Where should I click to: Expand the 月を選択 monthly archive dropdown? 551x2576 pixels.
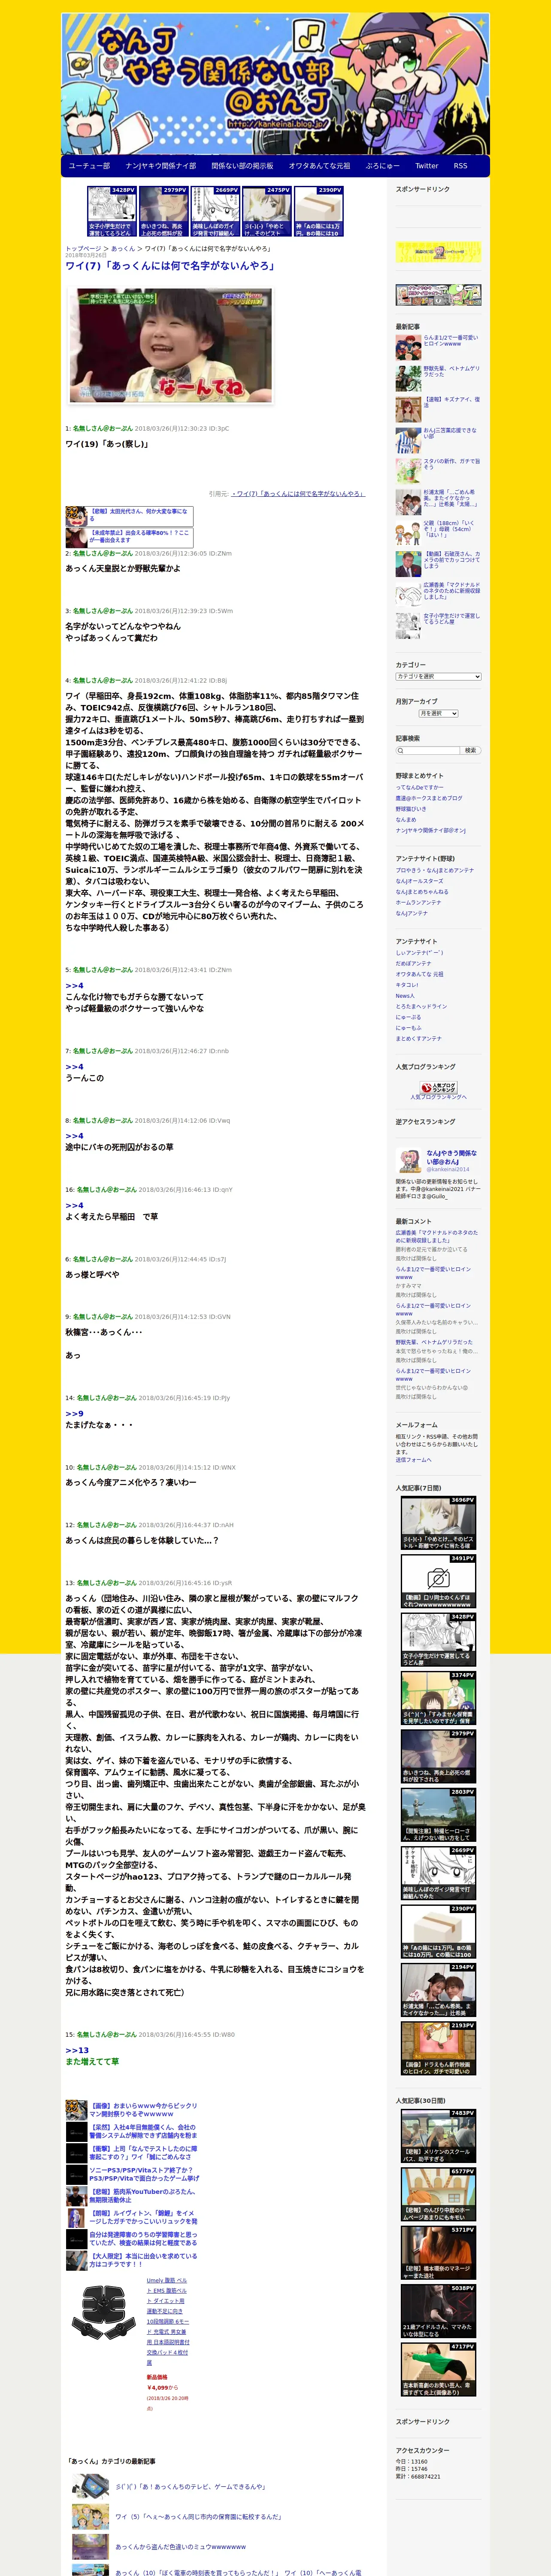(438, 714)
